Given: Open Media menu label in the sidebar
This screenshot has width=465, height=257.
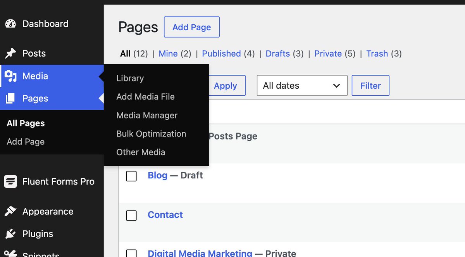Looking at the screenshot, I should (x=35, y=76).
